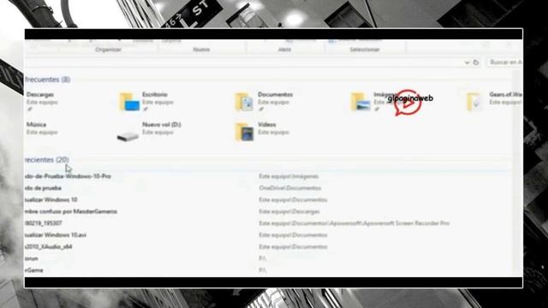Image resolution: width=548 pixels, height=308 pixels.
Task: Open the Documentos folder icon
Action: point(244,102)
